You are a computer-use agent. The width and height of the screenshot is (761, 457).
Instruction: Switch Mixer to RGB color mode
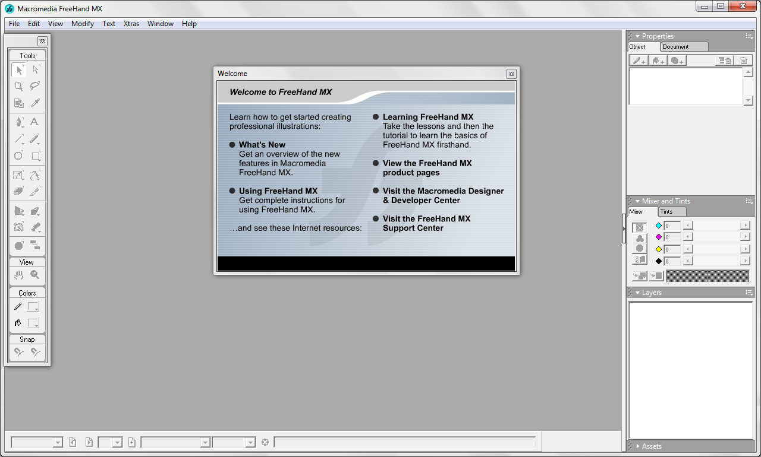pos(640,238)
